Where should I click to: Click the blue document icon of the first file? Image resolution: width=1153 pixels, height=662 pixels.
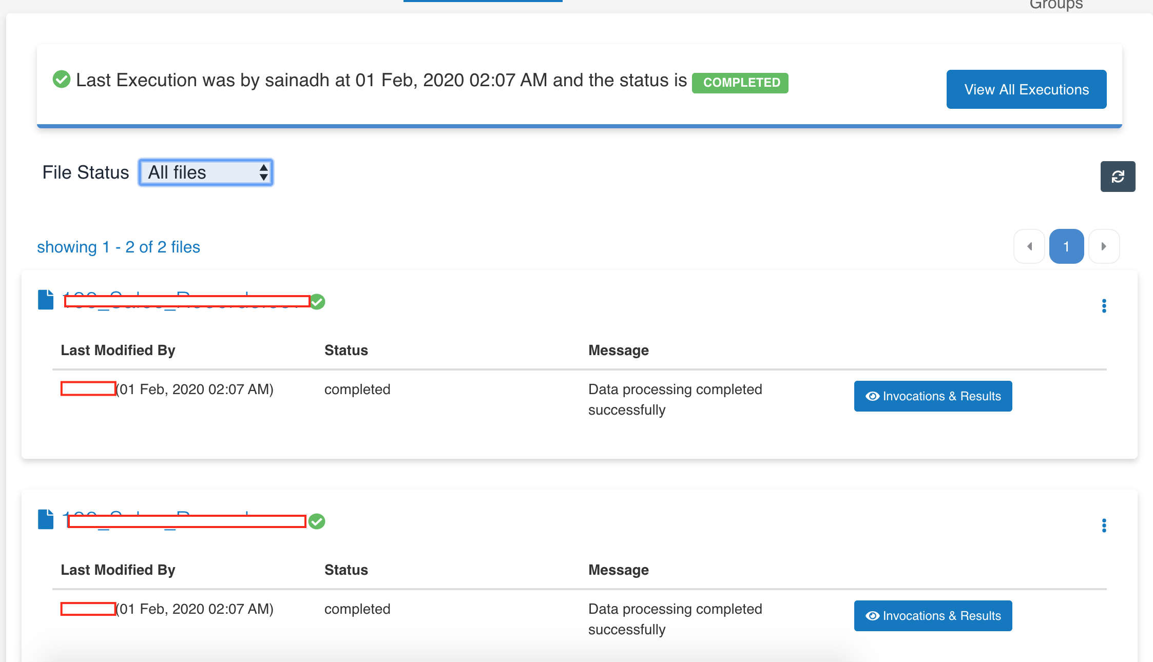[45, 300]
